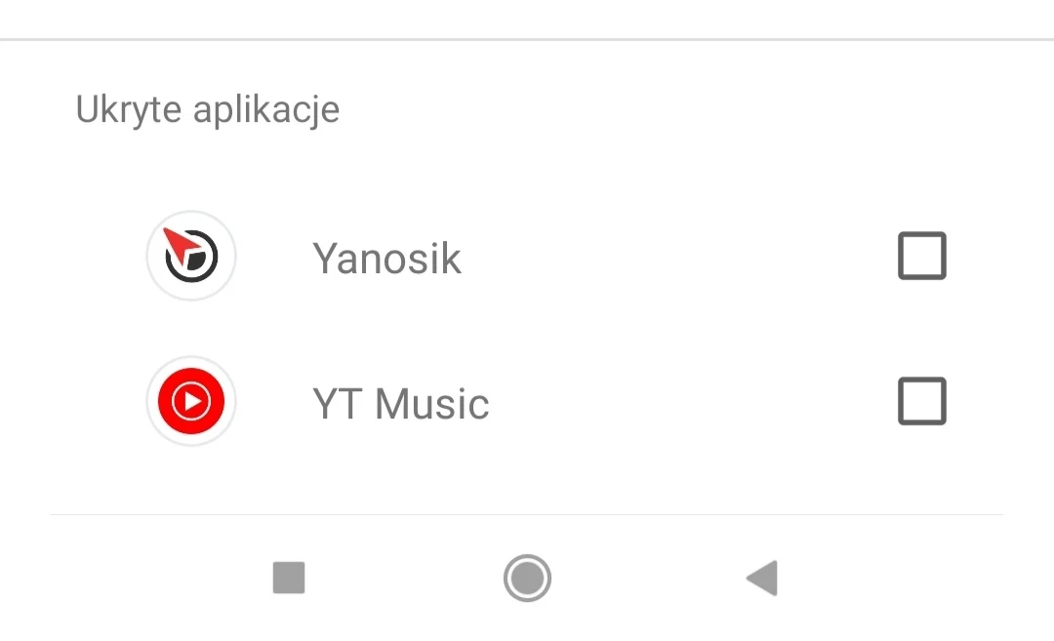Click the Ukryte aplikacje section header

[x=208, y=109]
